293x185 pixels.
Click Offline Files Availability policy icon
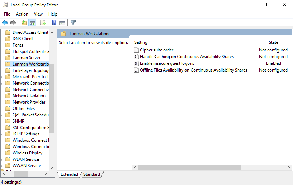136,70
